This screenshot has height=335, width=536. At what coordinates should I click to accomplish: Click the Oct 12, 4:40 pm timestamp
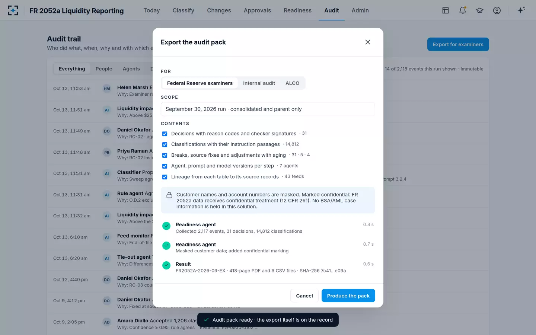[x=70, y=280]
